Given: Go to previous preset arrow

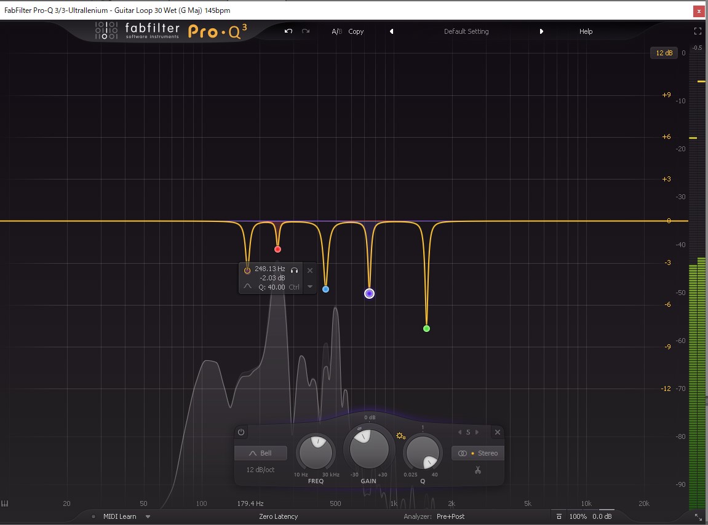Looking at the screenshot, I should click(x=391, y=31).
